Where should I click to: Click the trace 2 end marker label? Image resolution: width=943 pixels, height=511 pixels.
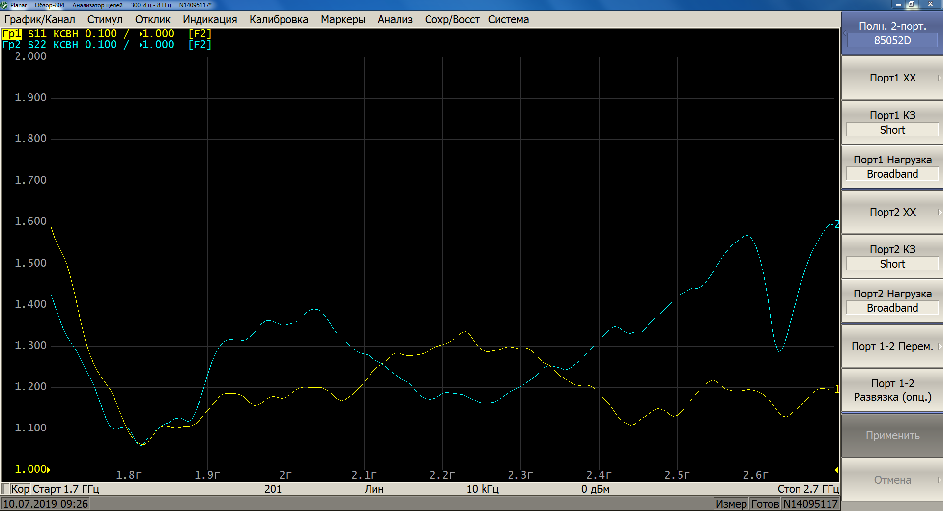tap(837, 224)
